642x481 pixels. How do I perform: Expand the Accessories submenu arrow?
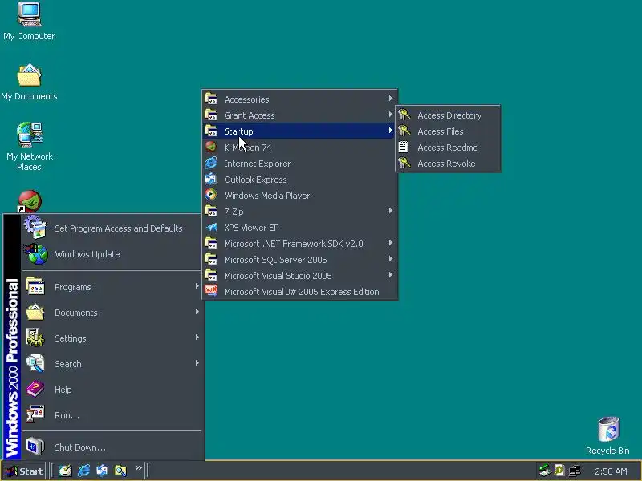click(391, 98)
